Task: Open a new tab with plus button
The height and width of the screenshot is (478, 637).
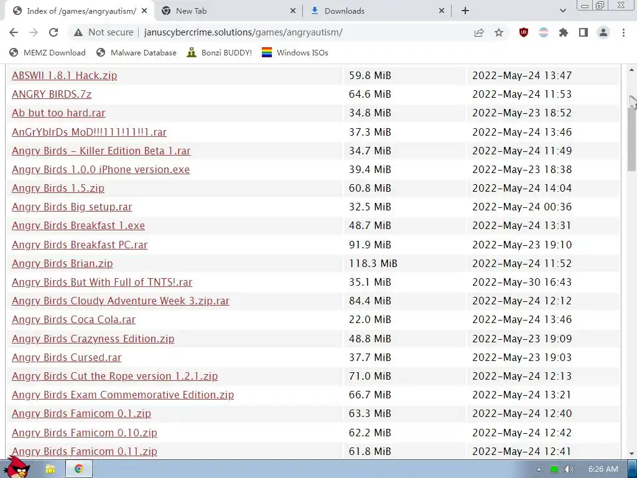Action: 465,11
